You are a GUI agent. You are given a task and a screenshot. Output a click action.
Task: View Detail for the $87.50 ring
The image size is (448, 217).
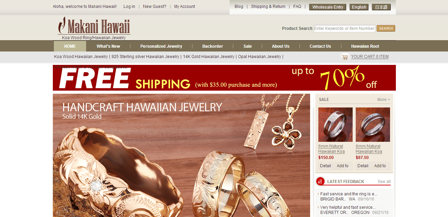click(x=363, y=166)
